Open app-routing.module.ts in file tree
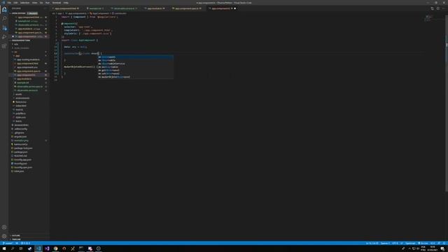 pos(28,59)
